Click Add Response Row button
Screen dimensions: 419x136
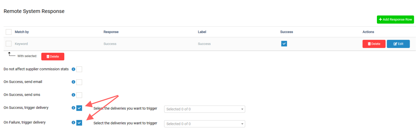(395, 20)
